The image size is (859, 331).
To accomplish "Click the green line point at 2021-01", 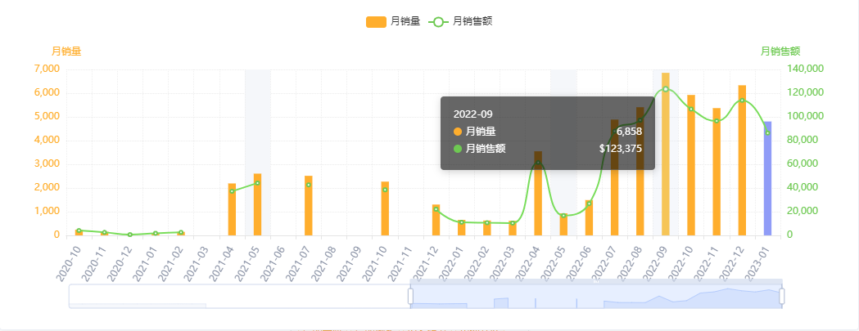I will 156,234.
